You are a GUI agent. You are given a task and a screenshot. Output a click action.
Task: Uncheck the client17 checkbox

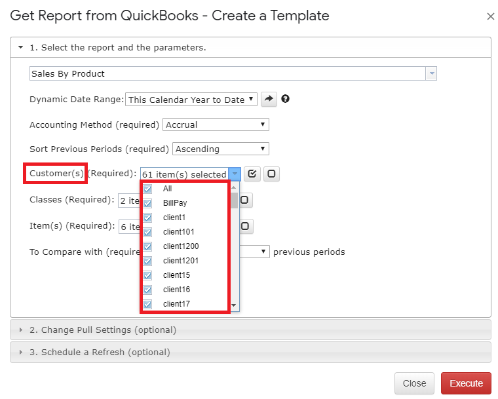coord(147,305)
